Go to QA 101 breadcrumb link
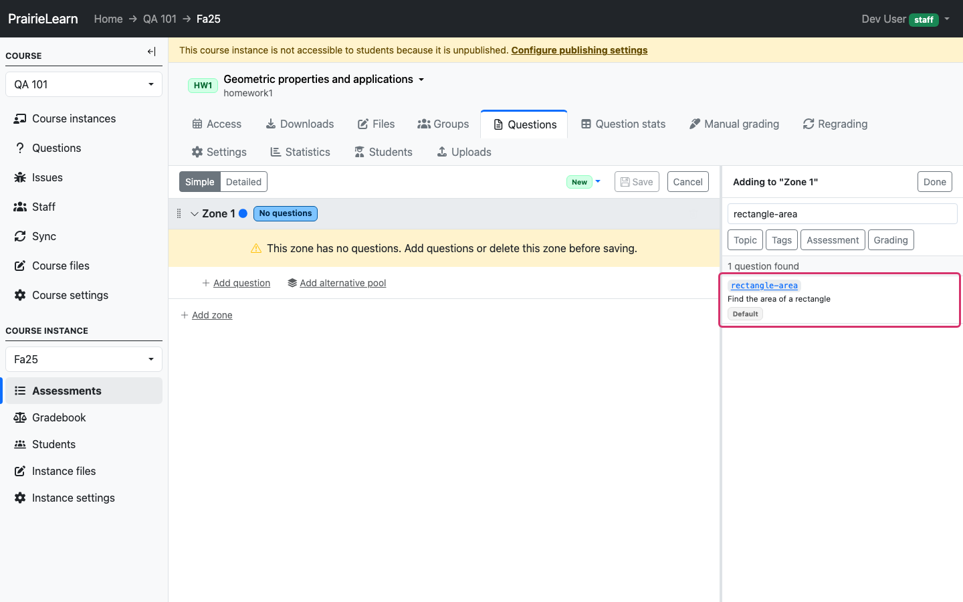Image resolution: width=963 pixels, height=602 pixels. coord(160,19)
